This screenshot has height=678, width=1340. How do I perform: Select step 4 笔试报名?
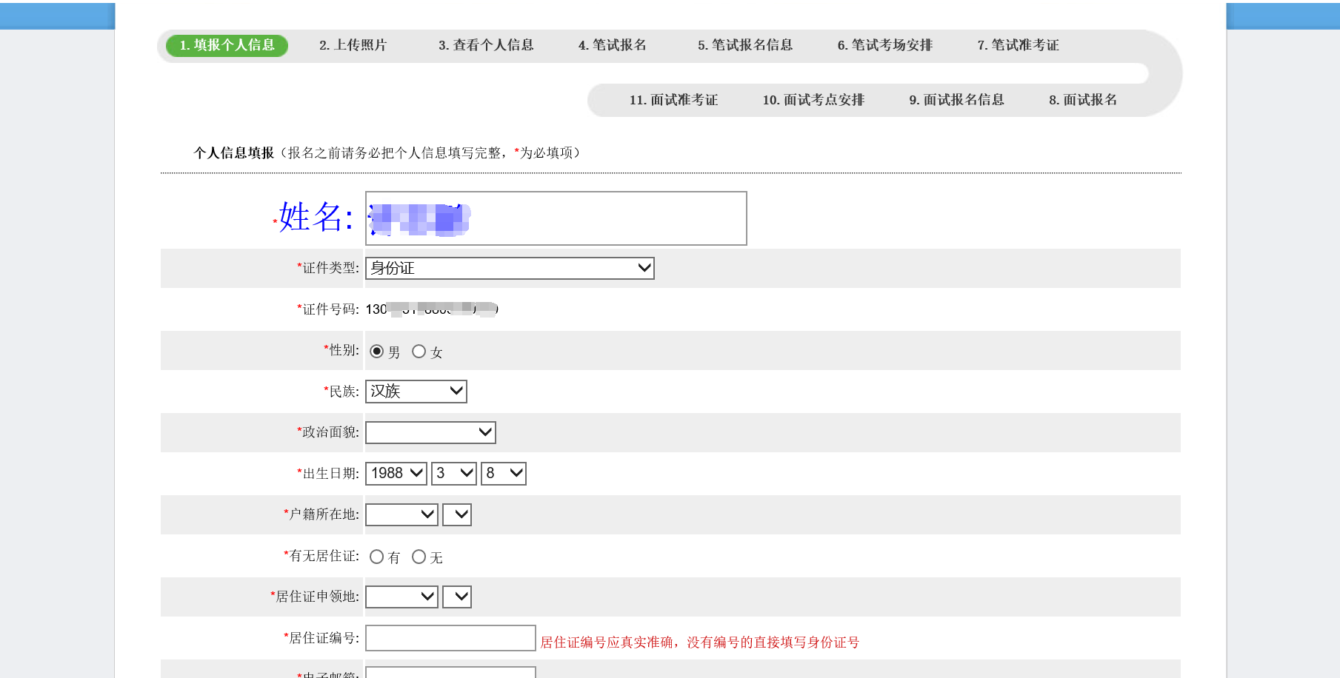613,45
